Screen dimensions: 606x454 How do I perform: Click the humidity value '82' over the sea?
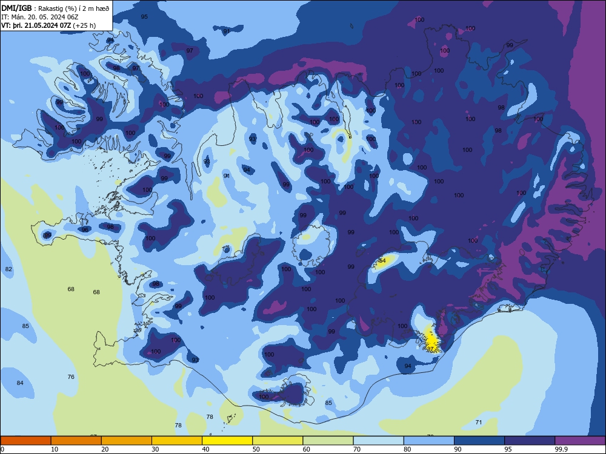click(8, 269)
